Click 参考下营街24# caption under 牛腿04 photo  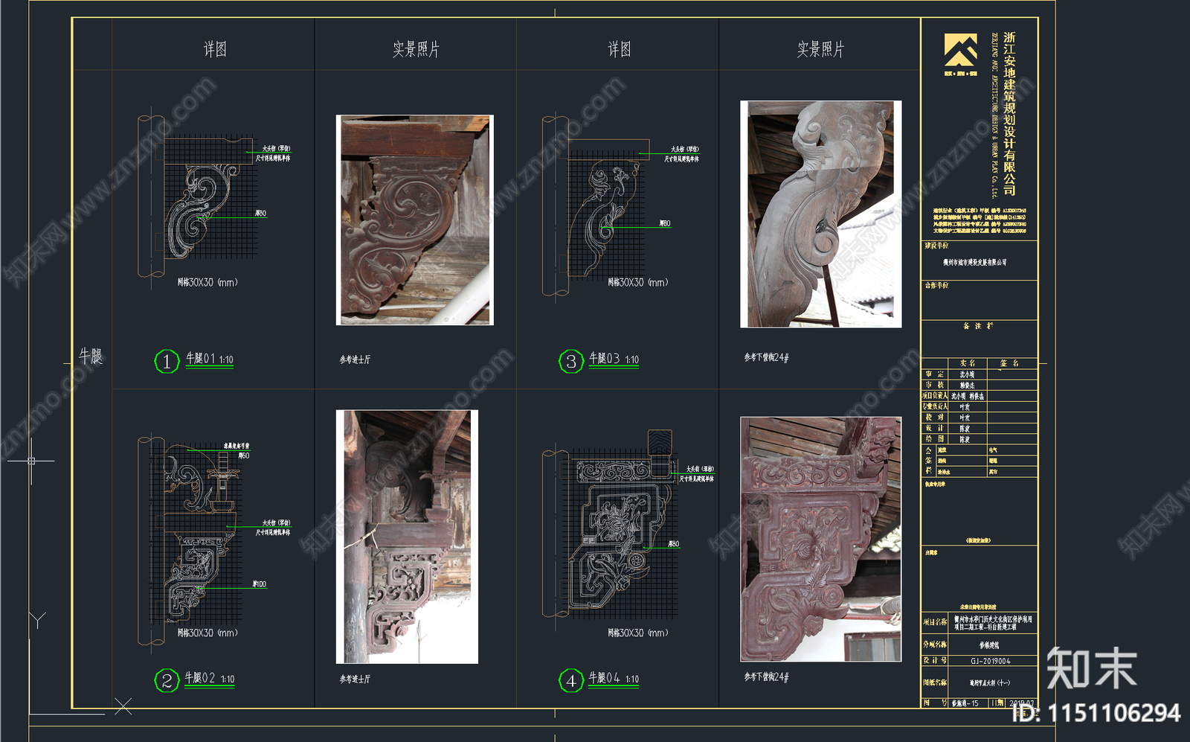(766, 677)
